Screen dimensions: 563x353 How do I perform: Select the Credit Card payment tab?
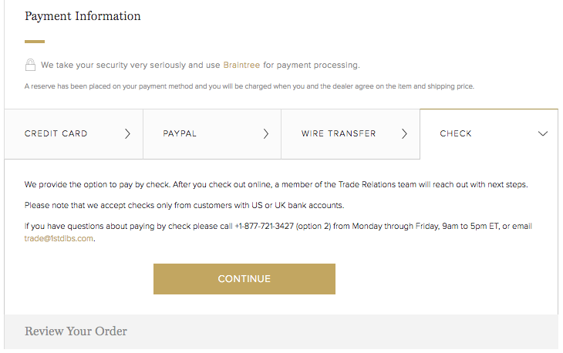(x=73, y=134)
